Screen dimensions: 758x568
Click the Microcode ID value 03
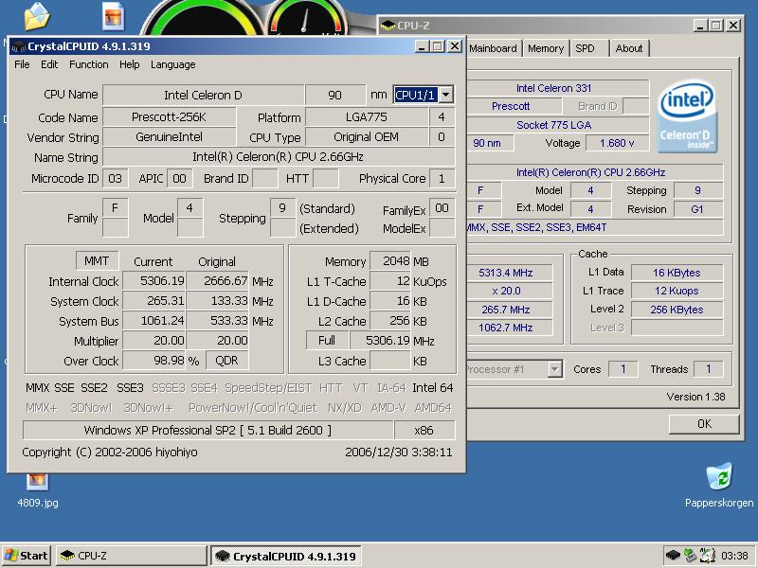pos(115,179)
